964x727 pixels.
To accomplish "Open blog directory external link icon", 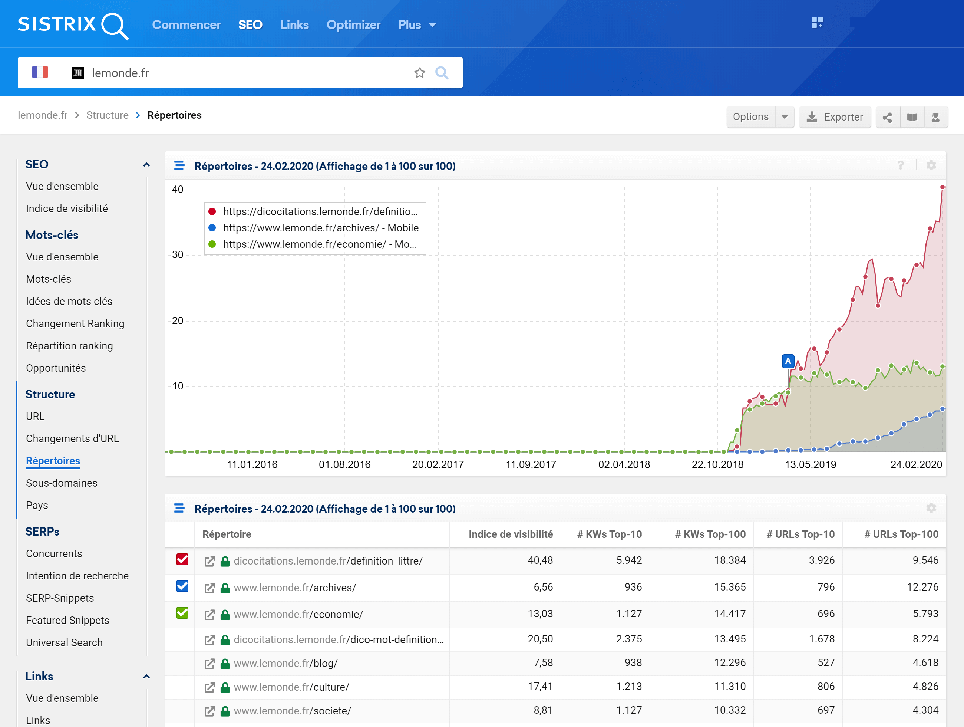I will [x=209, y=664].
